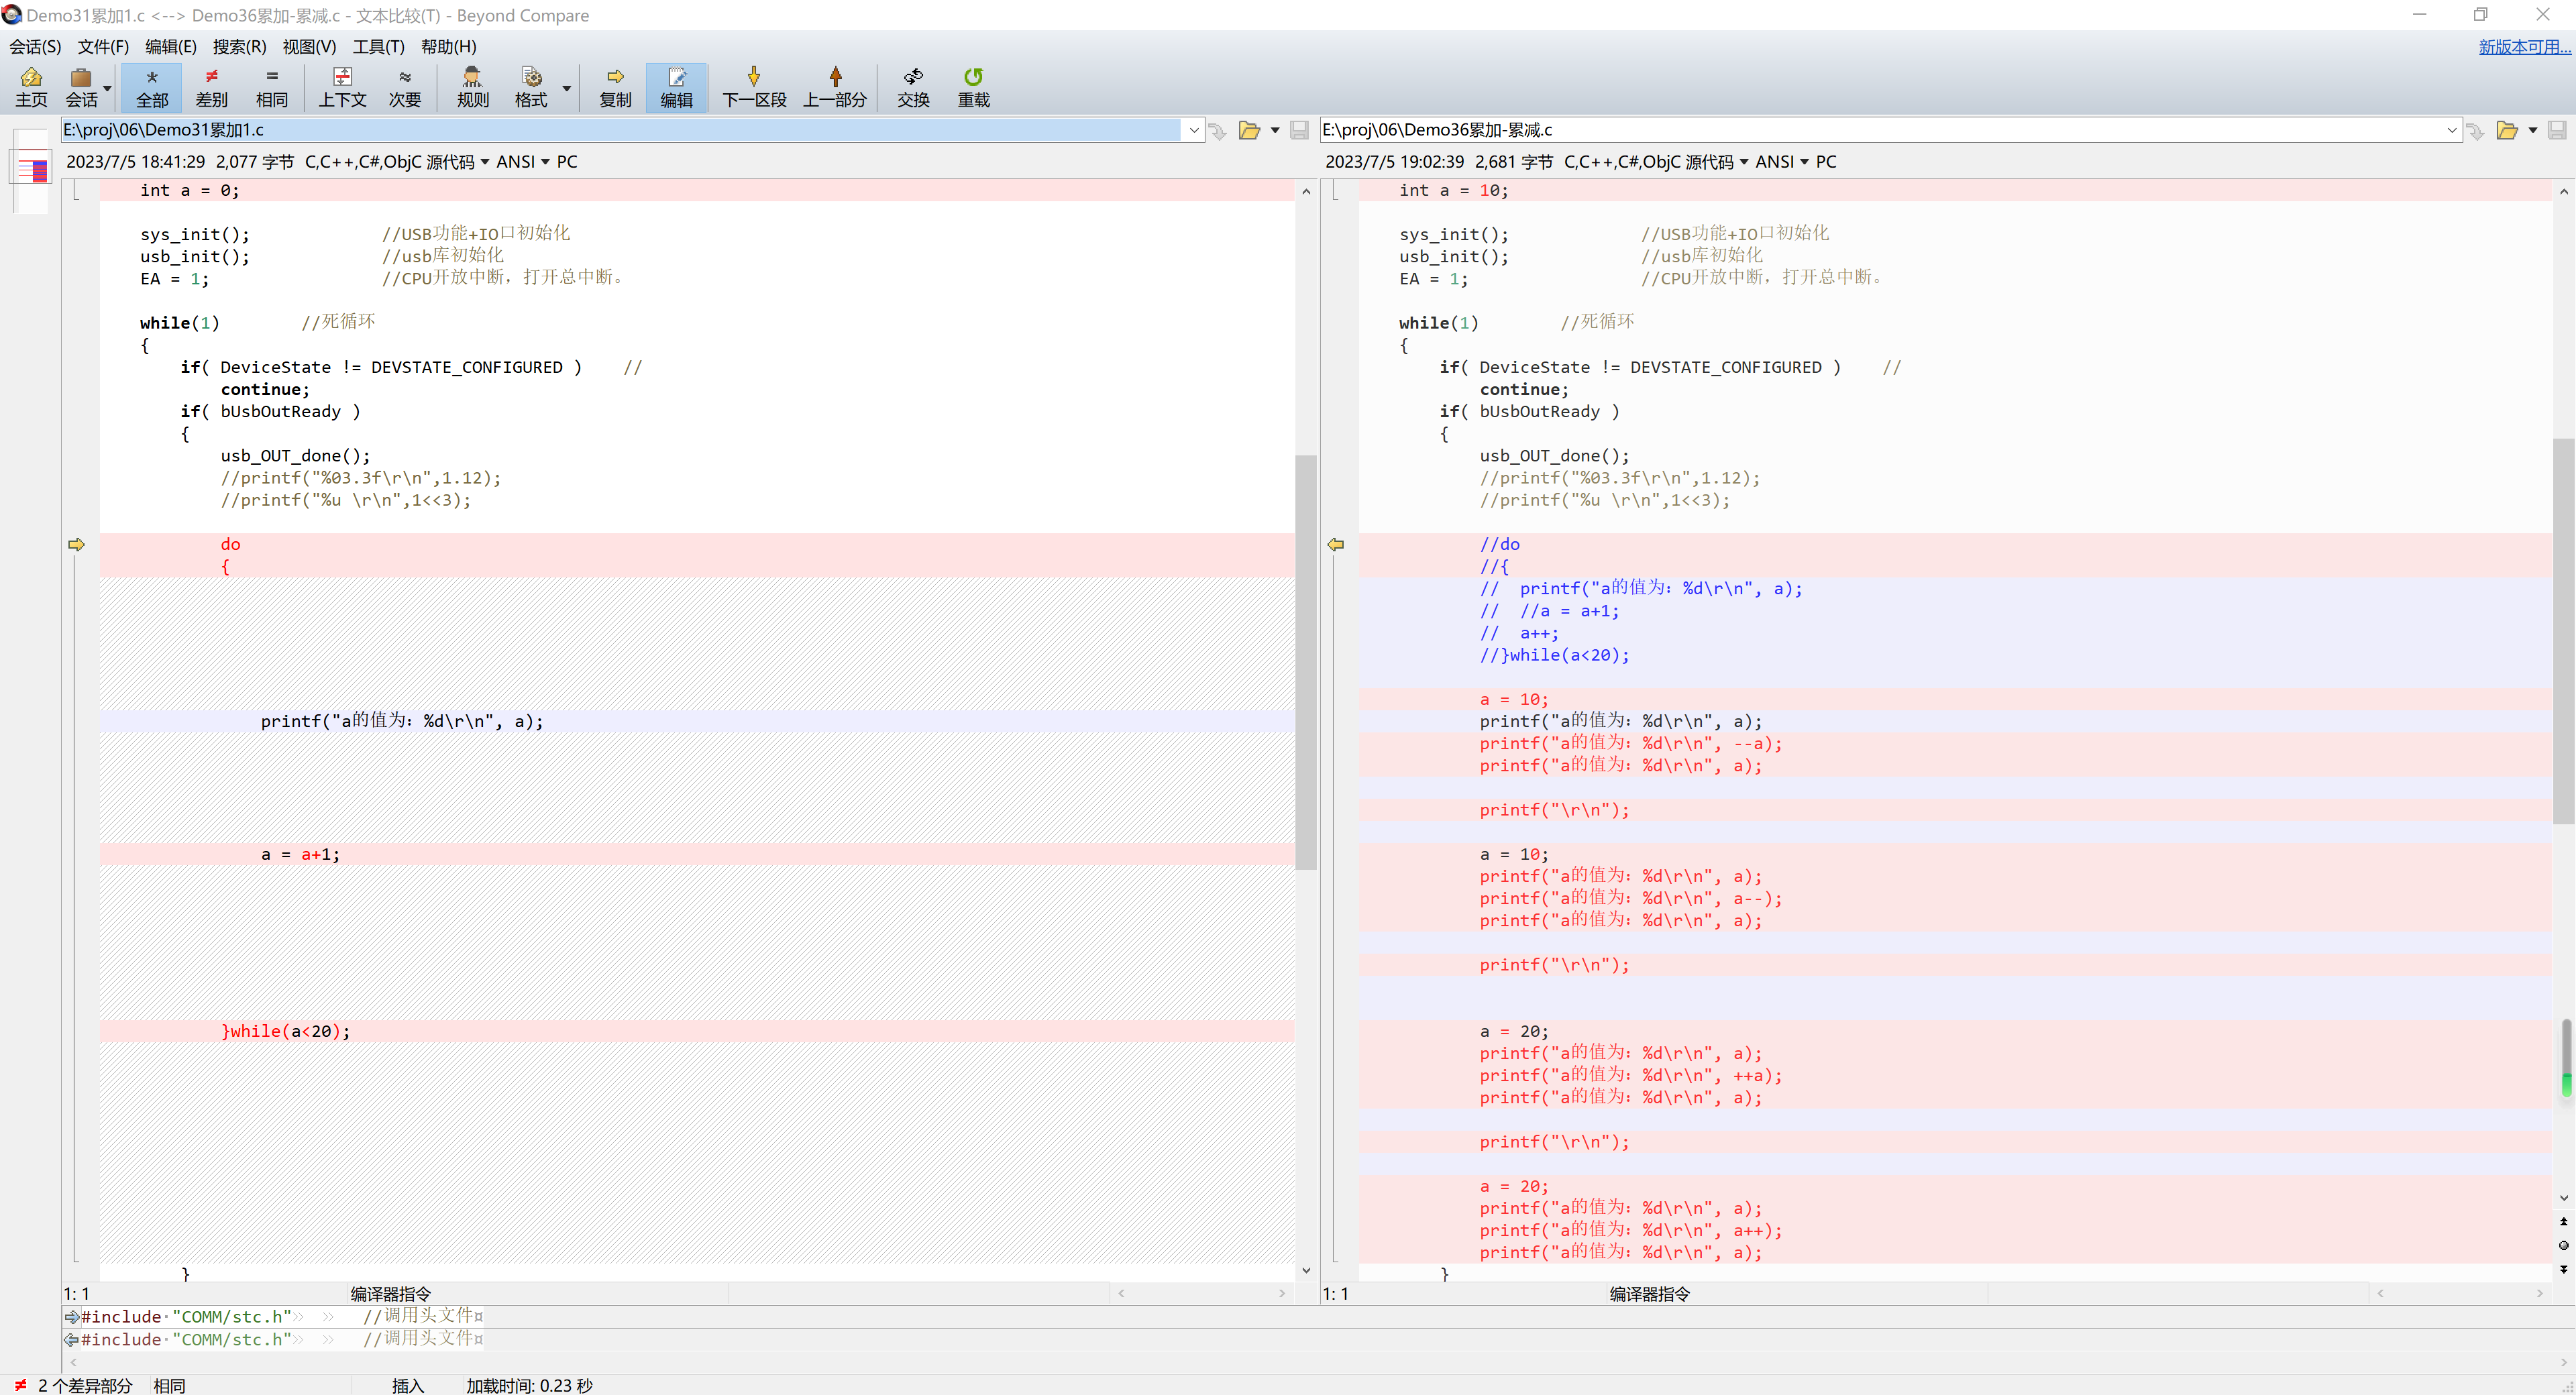
Task: Expand left file path history dropdown
Action: coord(1193,130)
